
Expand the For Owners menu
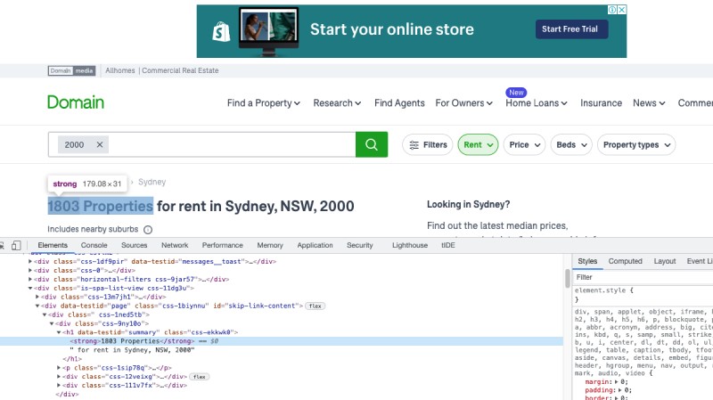point(463,103)
